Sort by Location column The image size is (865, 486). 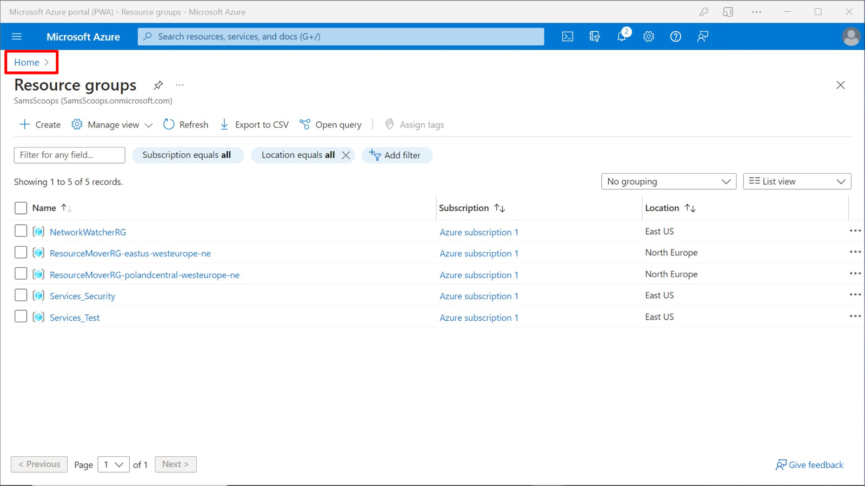(670, 208)
